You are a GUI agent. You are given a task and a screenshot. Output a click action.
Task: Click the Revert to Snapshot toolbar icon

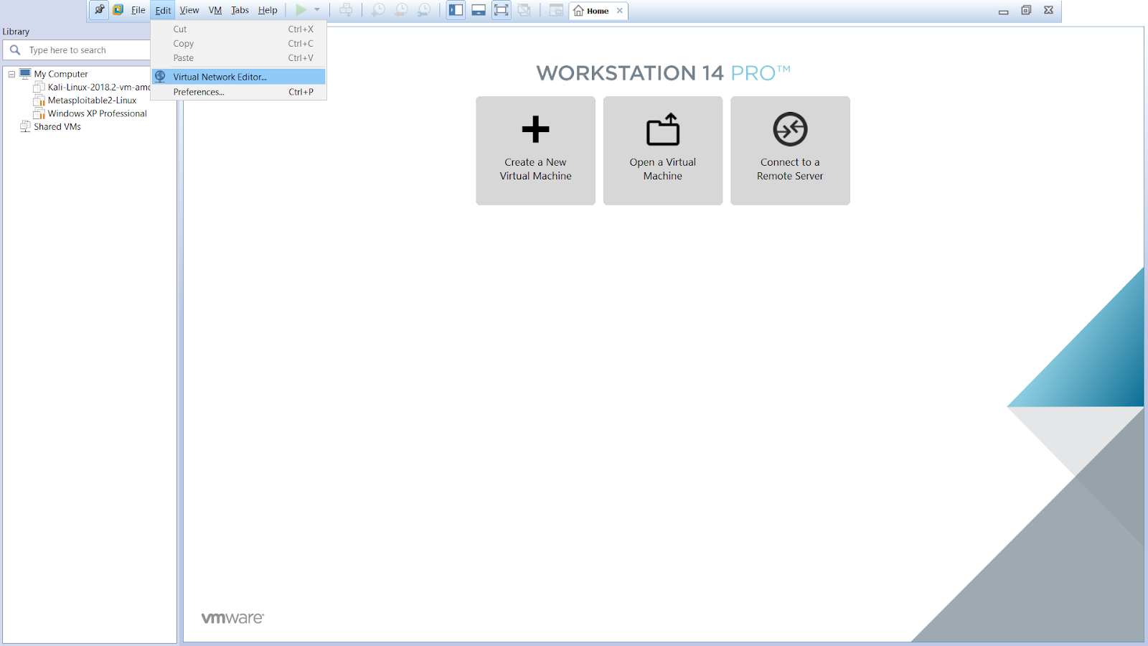pyautogui.click(x=401, y=10)
